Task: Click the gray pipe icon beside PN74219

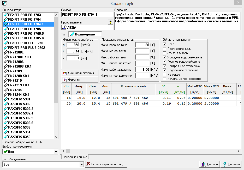Action: 5,80
